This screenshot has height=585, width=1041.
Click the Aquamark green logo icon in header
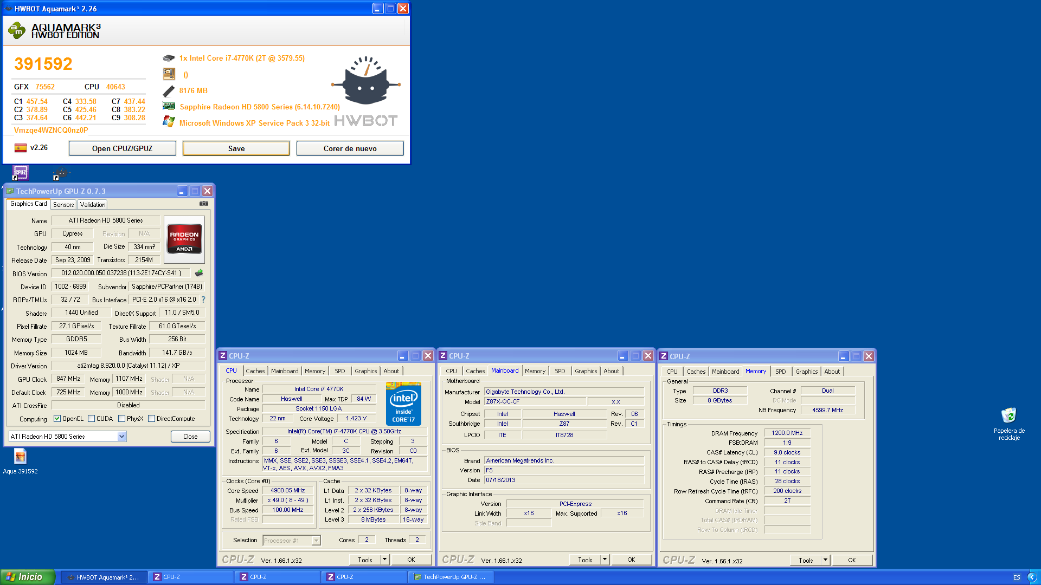(17, 30)
